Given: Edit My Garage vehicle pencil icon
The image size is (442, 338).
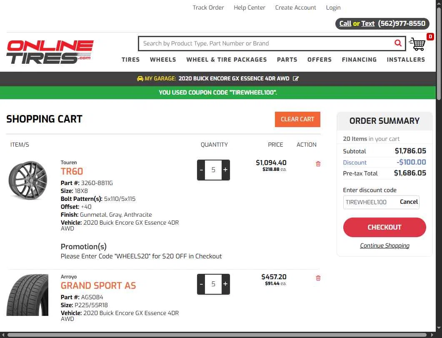Looking at the screenshot, I should coord(296,79).
